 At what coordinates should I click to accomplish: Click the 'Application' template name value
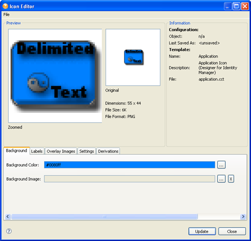pos(208,56)
